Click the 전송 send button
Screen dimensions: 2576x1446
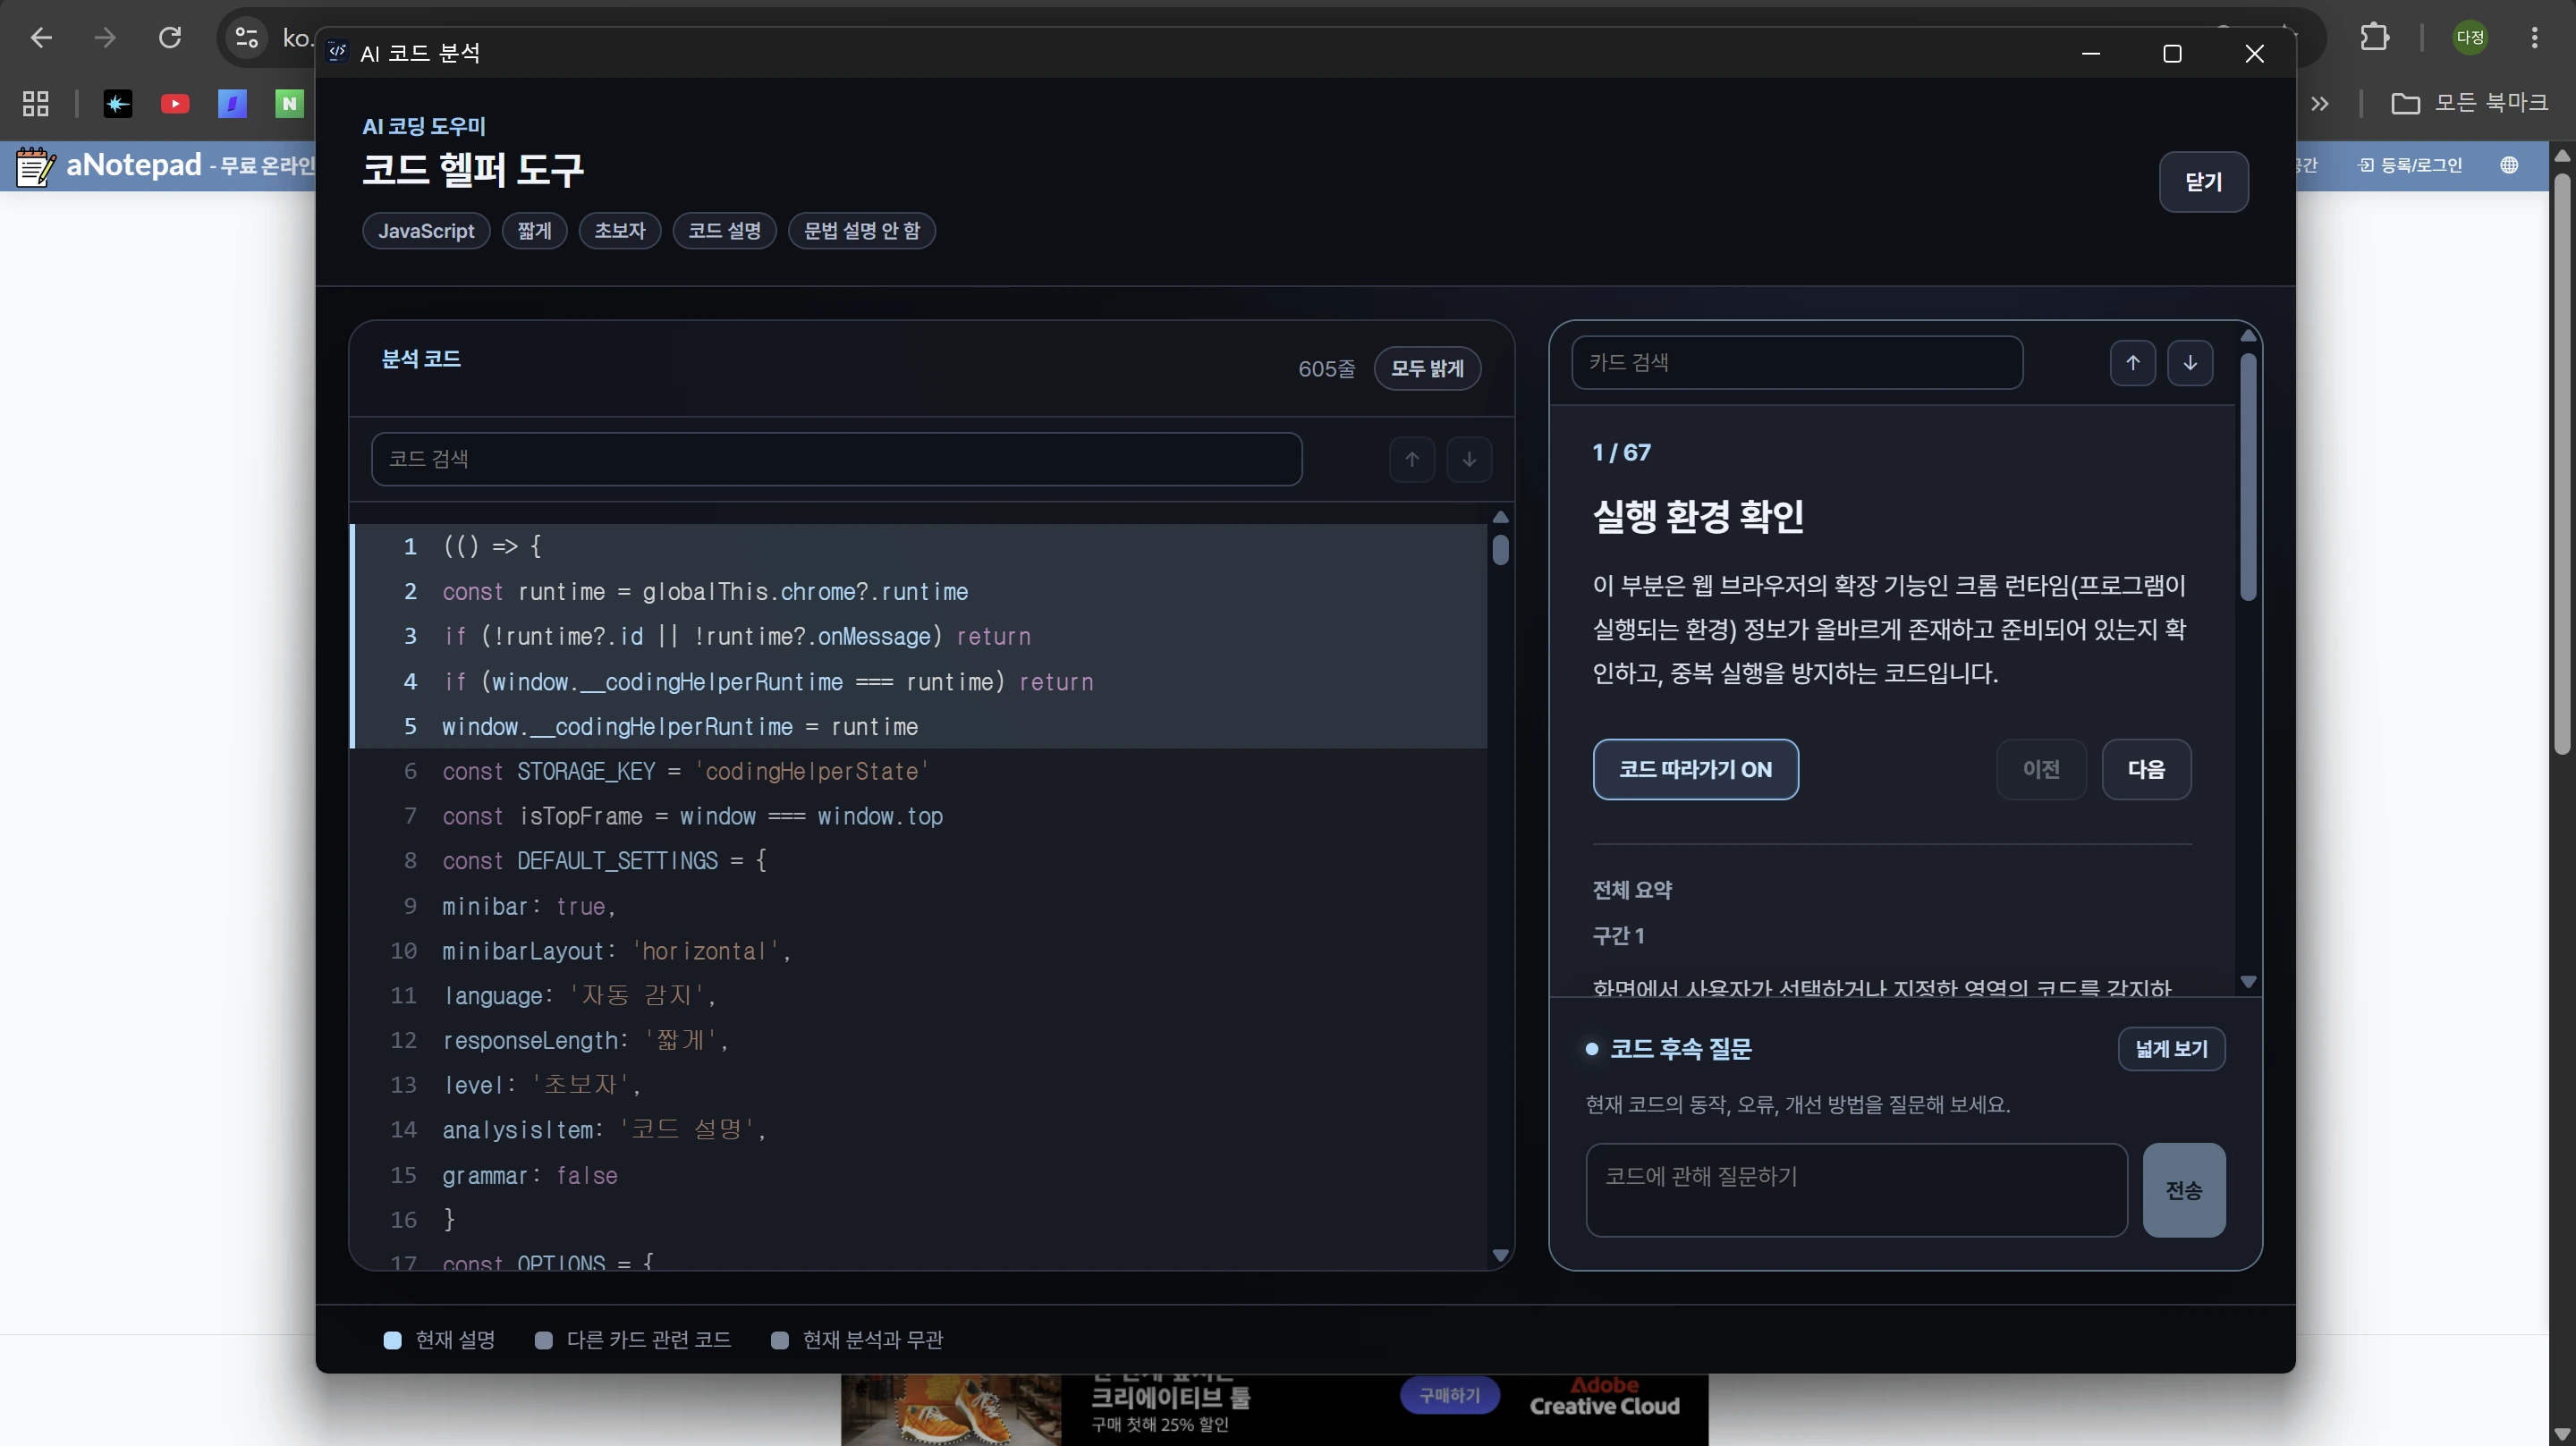tap(2184, 1190)
